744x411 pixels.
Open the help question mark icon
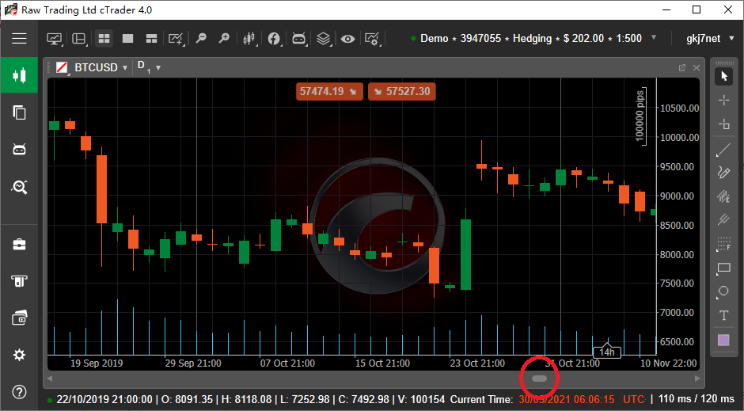coord(19,392)
